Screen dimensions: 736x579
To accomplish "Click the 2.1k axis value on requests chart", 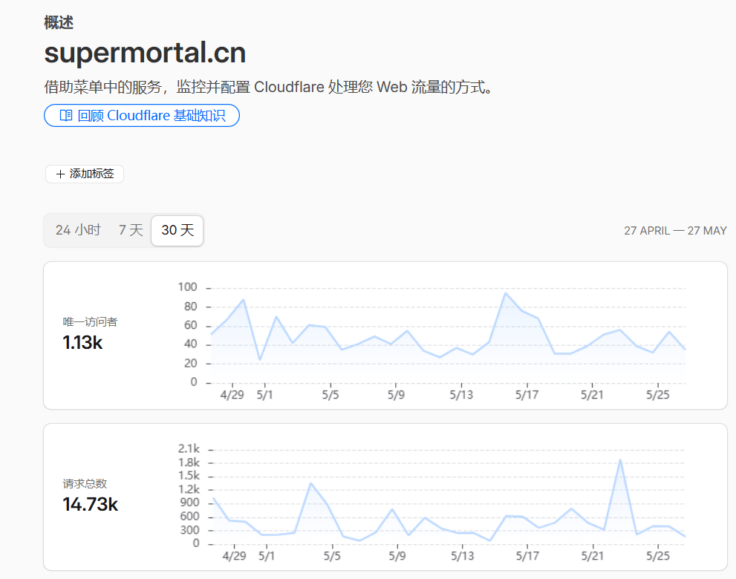I will 189,448.
